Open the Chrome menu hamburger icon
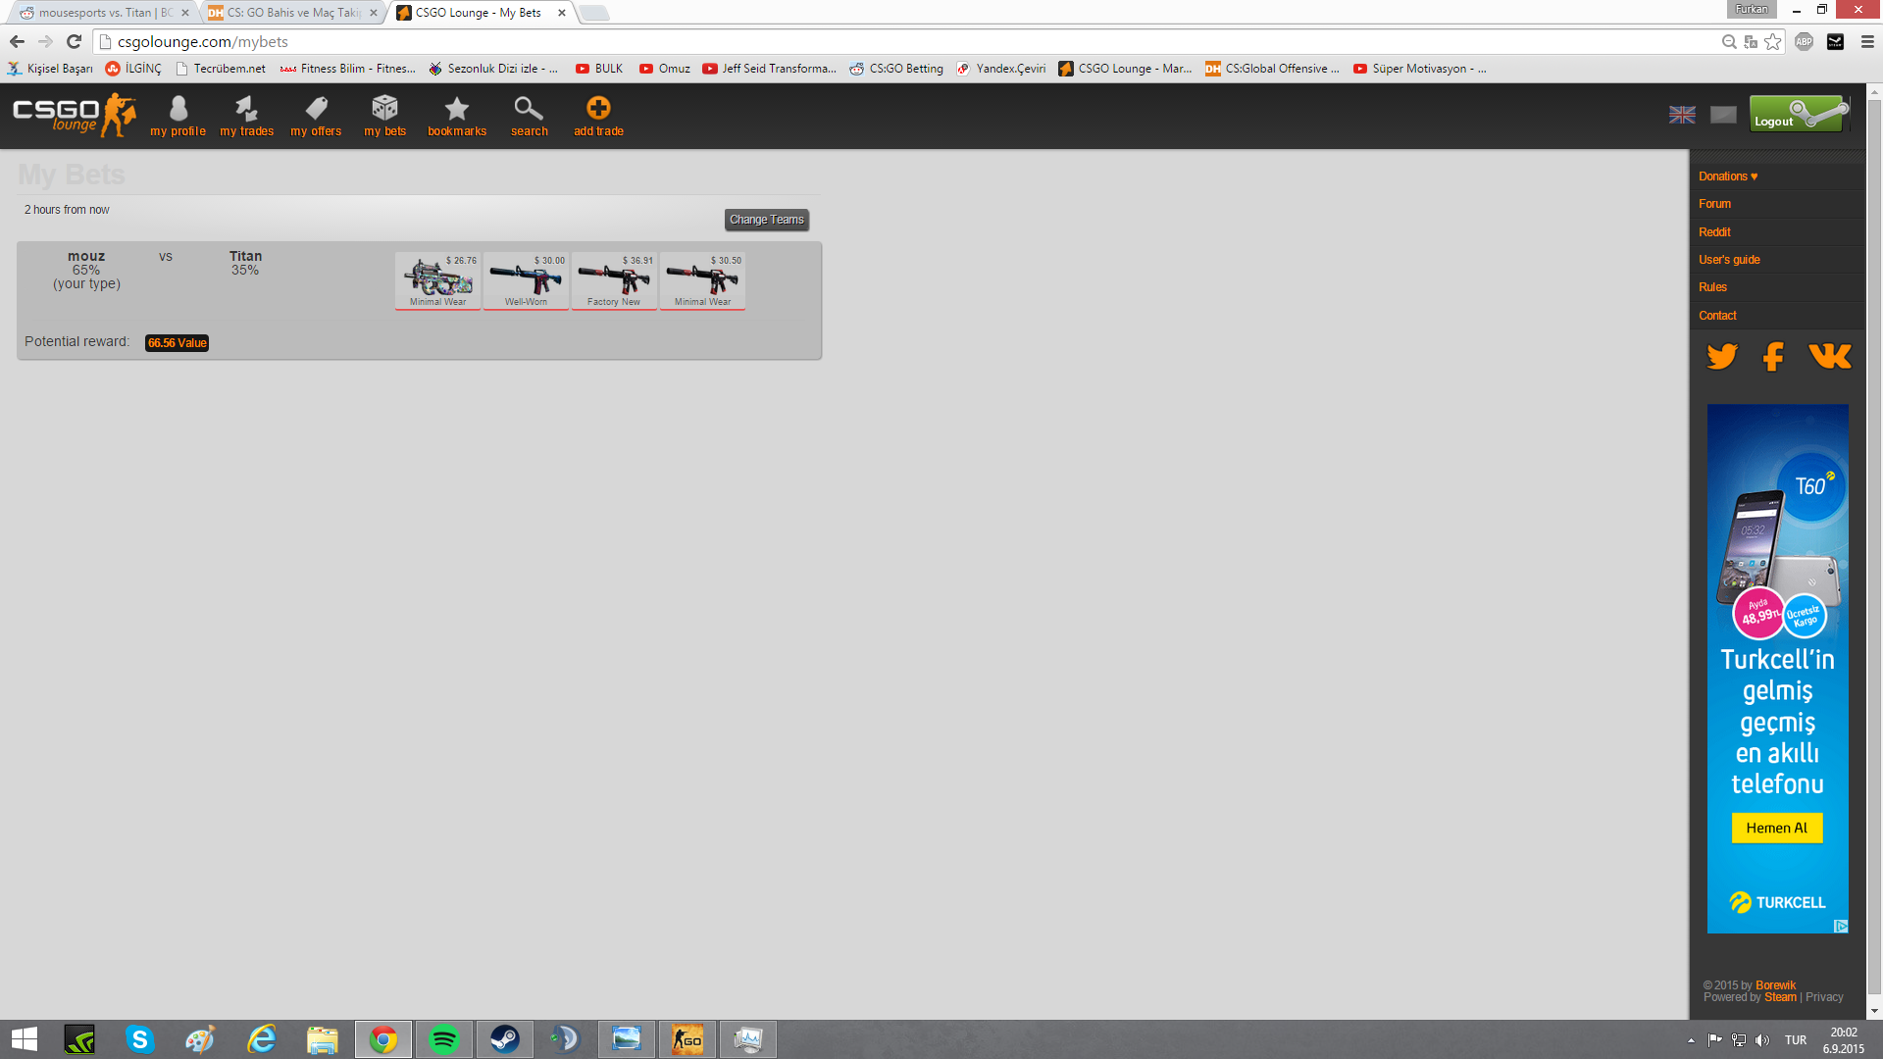The height and width of the screenshot is (1059, 1883). tap(1867, 41)
